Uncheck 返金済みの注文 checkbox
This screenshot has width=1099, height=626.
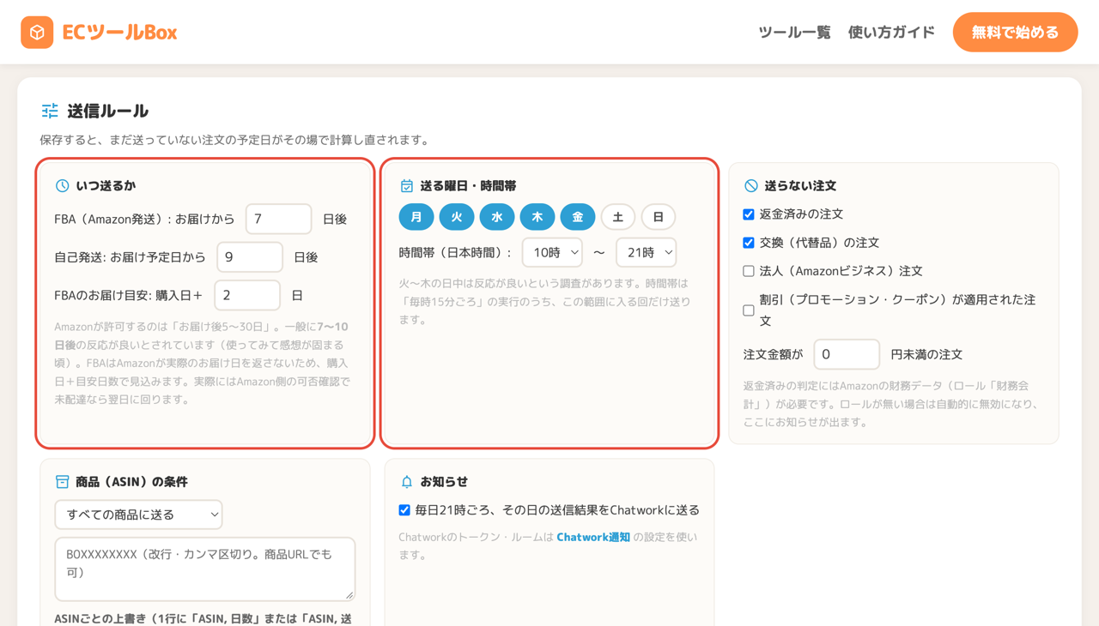[x=749, y=214]
